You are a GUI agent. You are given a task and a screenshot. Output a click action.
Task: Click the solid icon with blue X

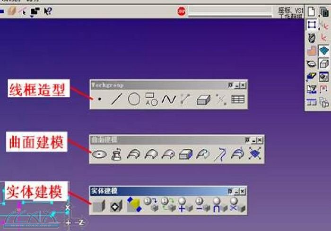(237, 205)
